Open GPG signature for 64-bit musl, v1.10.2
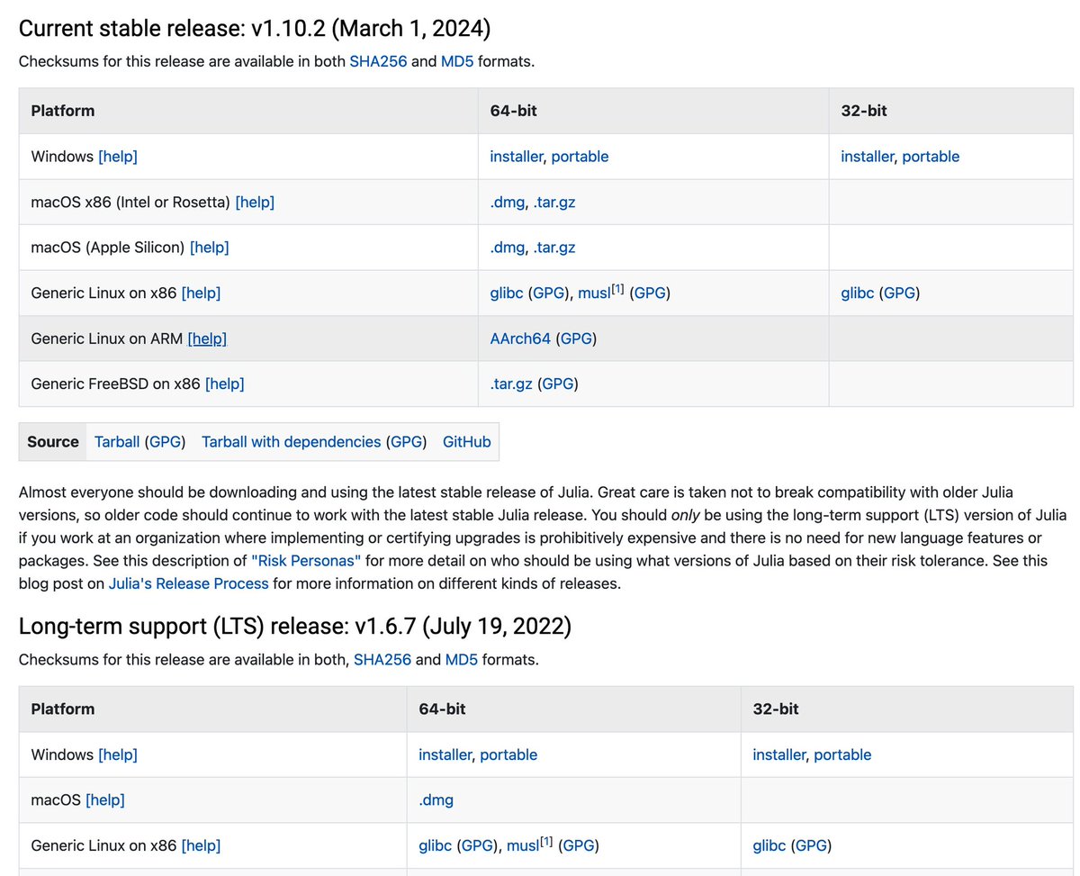1080x876 pixels. click(650, 293)
